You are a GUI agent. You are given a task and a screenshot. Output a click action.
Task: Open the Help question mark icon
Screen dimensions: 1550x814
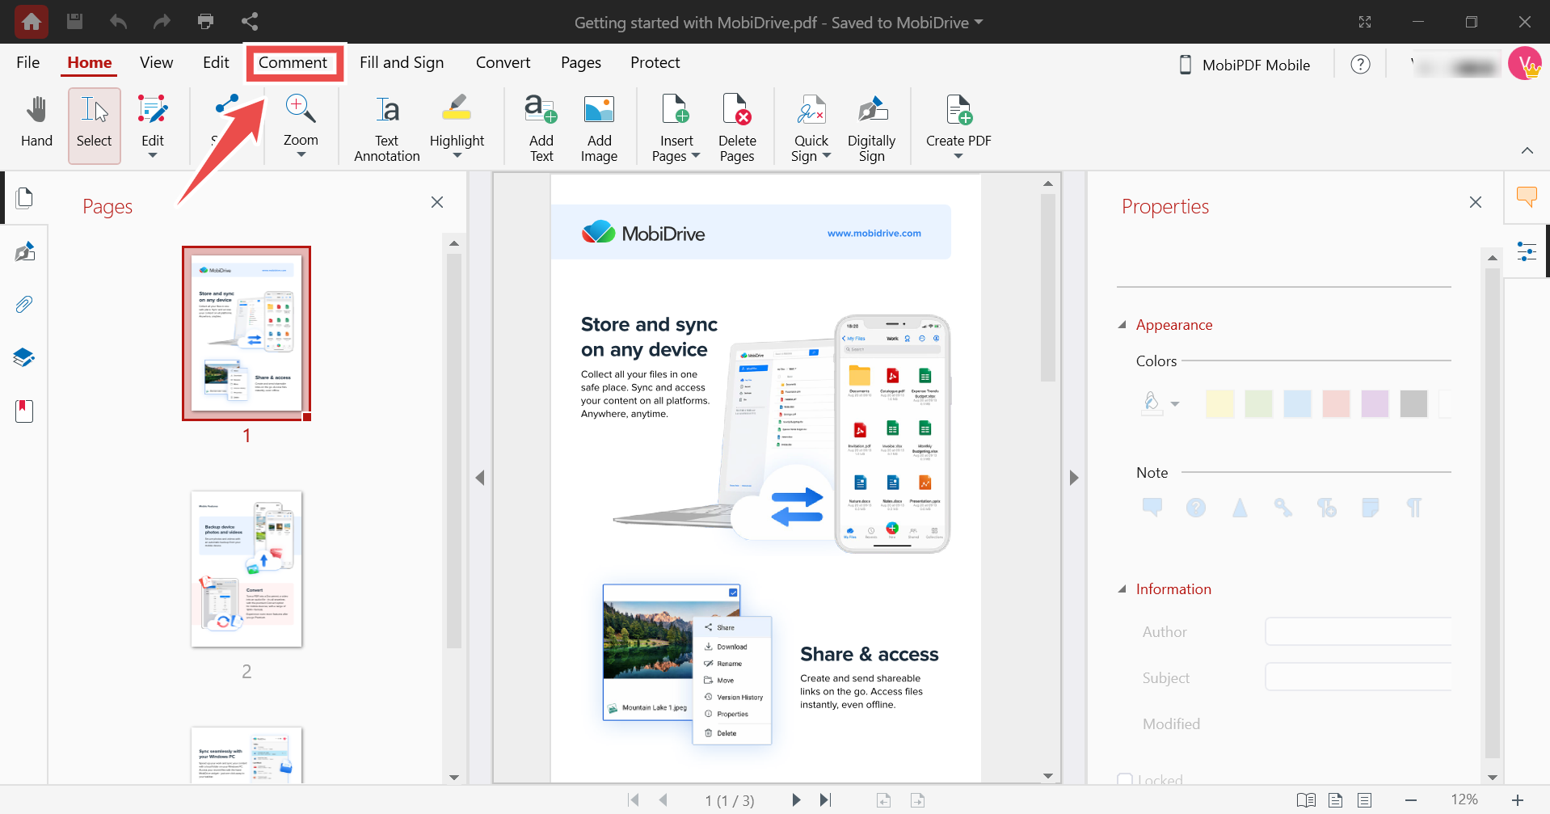tap(1361, 65)
